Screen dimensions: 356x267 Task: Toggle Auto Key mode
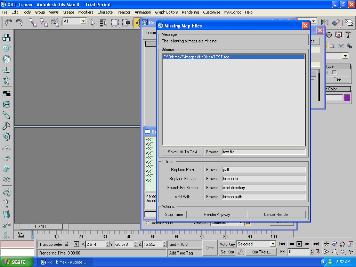(227, 244)
